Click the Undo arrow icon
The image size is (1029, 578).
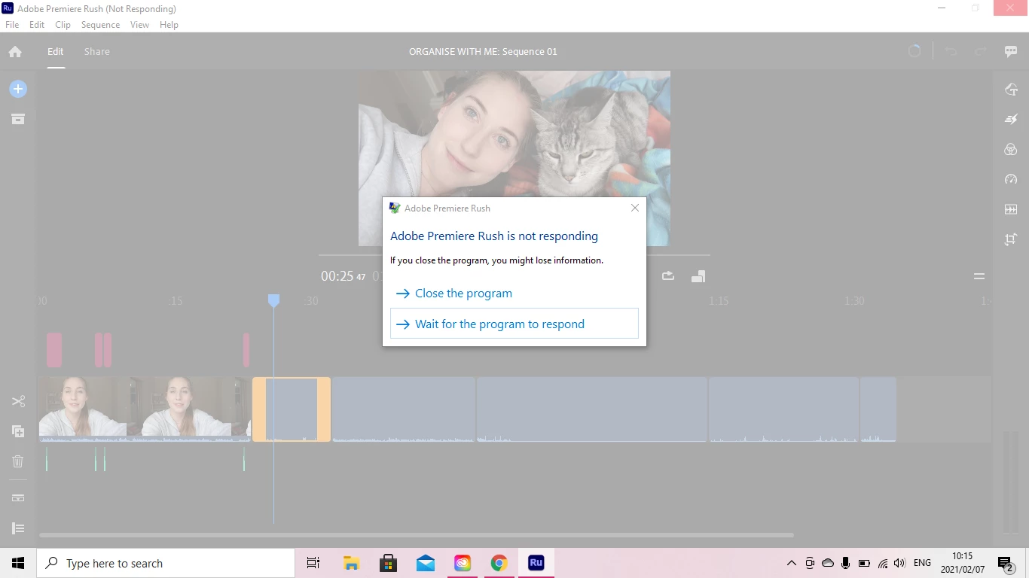tap(951, 52)
